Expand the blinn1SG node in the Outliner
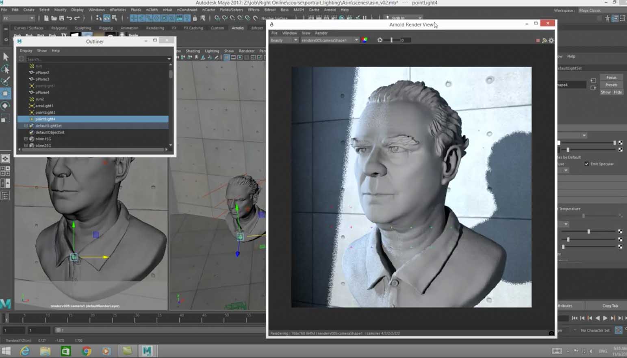This screenshot has height=358, width=627. click(x=26, y=139)
